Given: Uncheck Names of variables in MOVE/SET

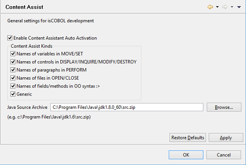Looking at the screenshot, I should tap(14, 54).
